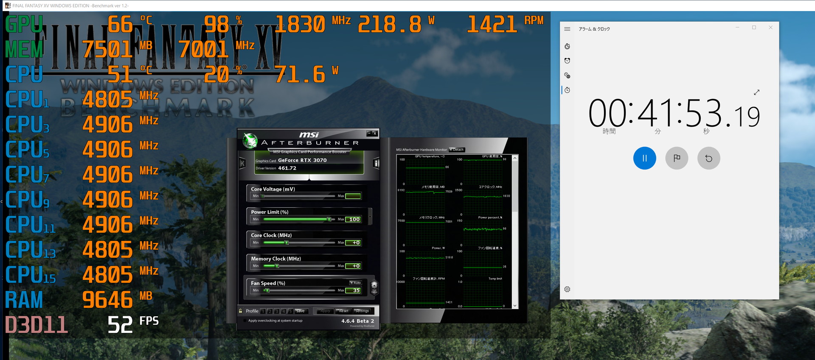
Task: Select Afterburner profile slot 5
Action: pos(290,311)
